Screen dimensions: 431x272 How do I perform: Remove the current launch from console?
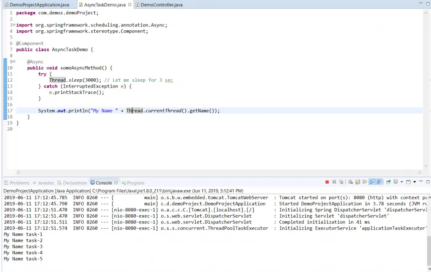[333, 181]
